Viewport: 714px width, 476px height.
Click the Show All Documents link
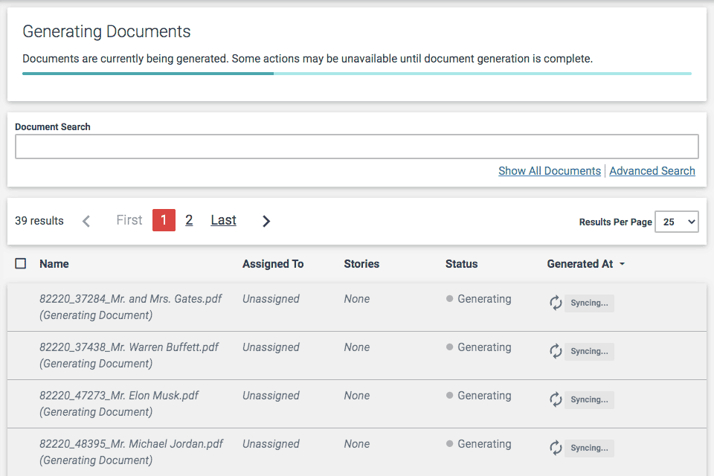pos(550,171)
